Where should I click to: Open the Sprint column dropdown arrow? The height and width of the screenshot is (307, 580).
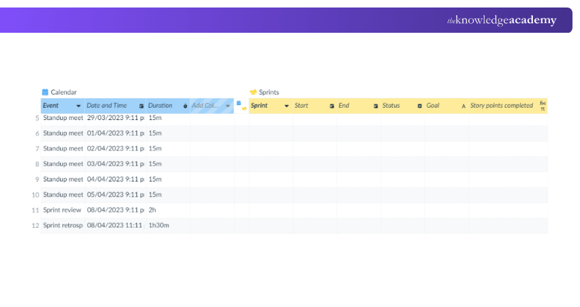[x=287, y=106]
